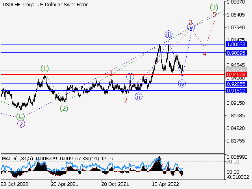The height and width of the screenshot is (189, 252).
Task: Select the green (C) wave label
Action: click(20, 116)
